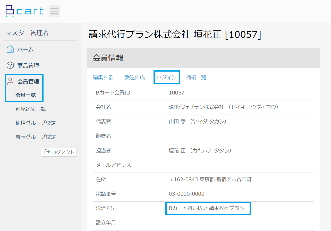Click the マスター管理者 sidebar heading
The height and width of the screenshot is (231, 331).
point(27,33)
